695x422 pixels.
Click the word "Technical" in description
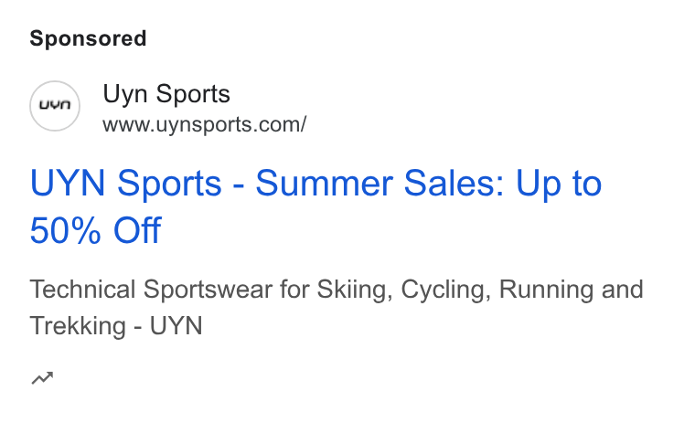(82, 290)
